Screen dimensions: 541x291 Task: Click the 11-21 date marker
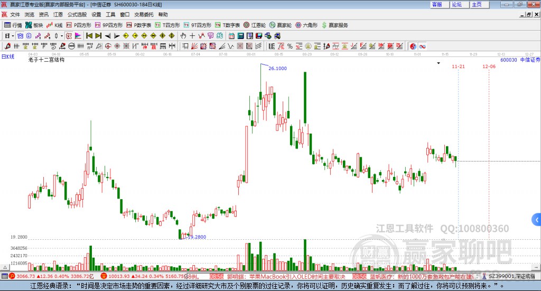(x=458, y=67)
